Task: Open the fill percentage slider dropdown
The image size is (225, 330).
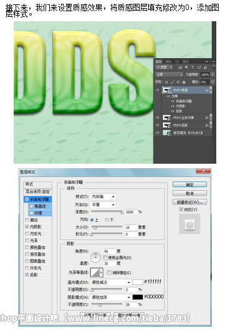Action: [x=213, y=82]
